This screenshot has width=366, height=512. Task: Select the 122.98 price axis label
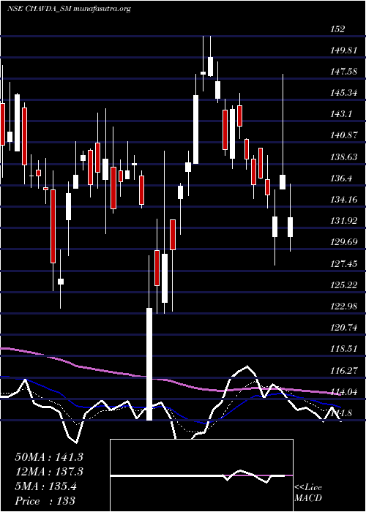[344, 306]
